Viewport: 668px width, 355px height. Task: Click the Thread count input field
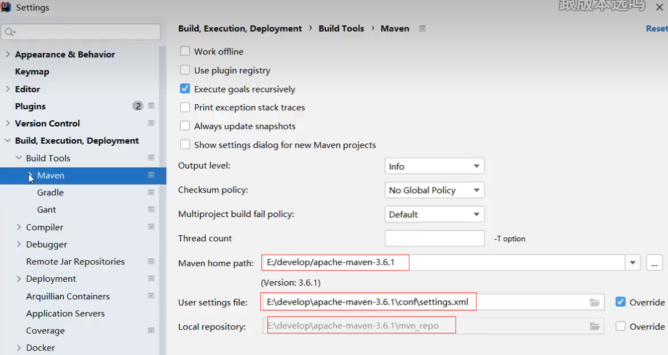pos(434,239)
